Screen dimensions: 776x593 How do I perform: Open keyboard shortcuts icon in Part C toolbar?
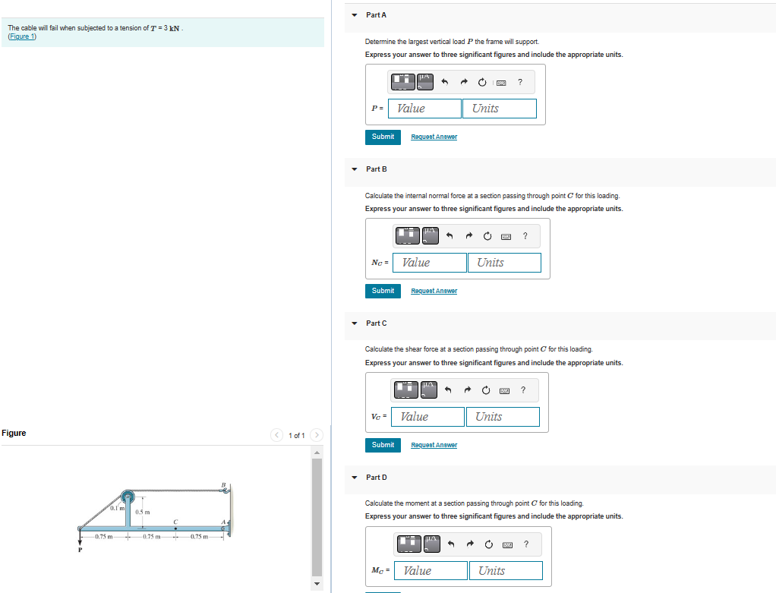(503, 390)
